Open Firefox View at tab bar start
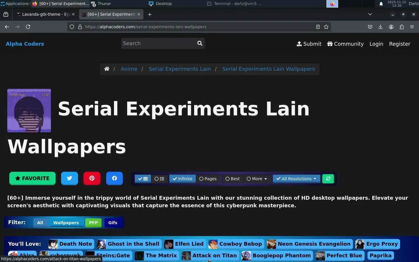Screen dimensions: 419x262 6,14
